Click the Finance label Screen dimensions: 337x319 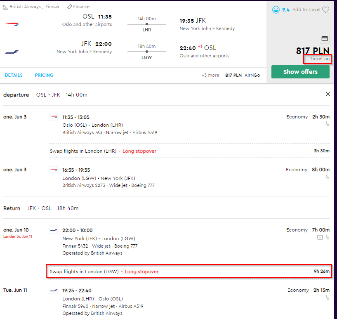(81, 7)
